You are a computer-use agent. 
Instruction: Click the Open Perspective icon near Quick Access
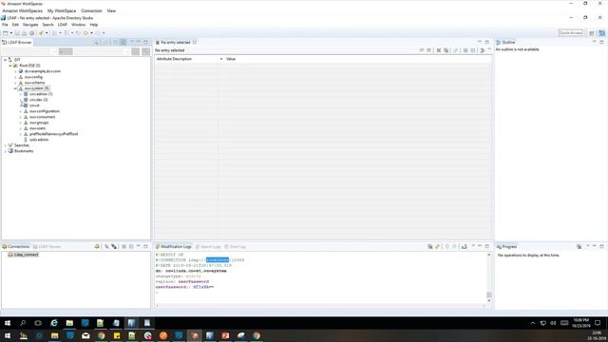(592, 33)
